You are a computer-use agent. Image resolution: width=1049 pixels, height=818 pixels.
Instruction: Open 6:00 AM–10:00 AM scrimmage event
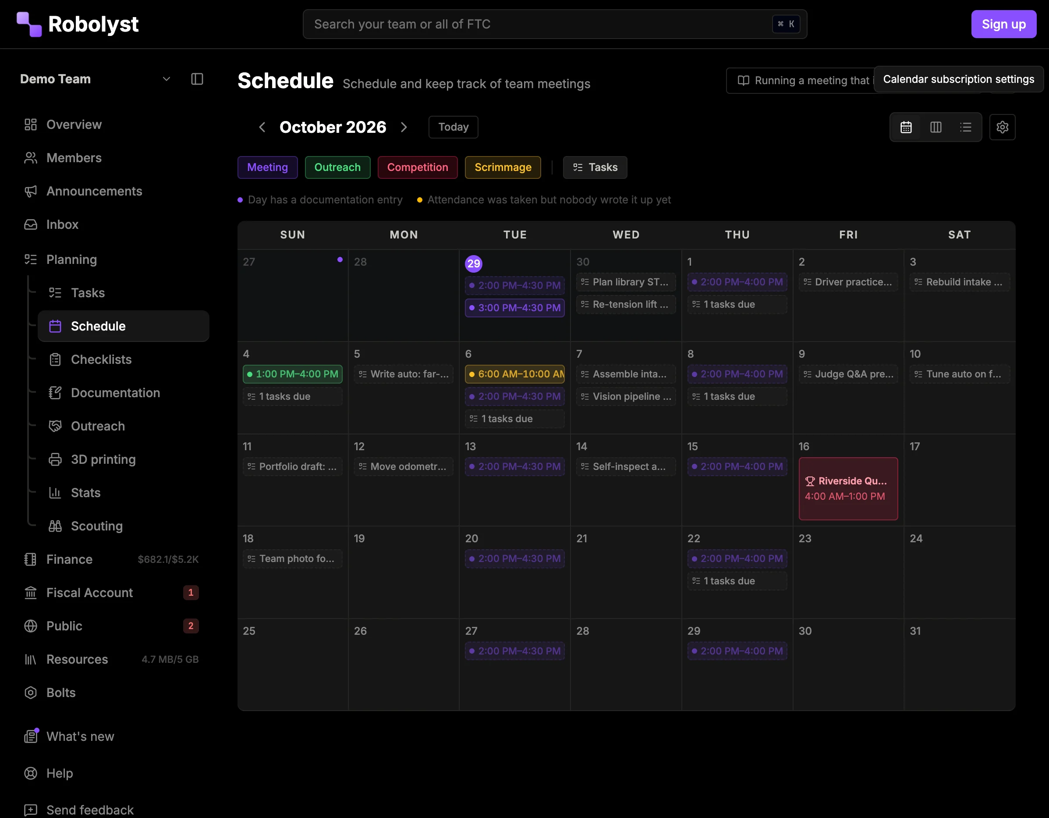click(x=514, y=374)
